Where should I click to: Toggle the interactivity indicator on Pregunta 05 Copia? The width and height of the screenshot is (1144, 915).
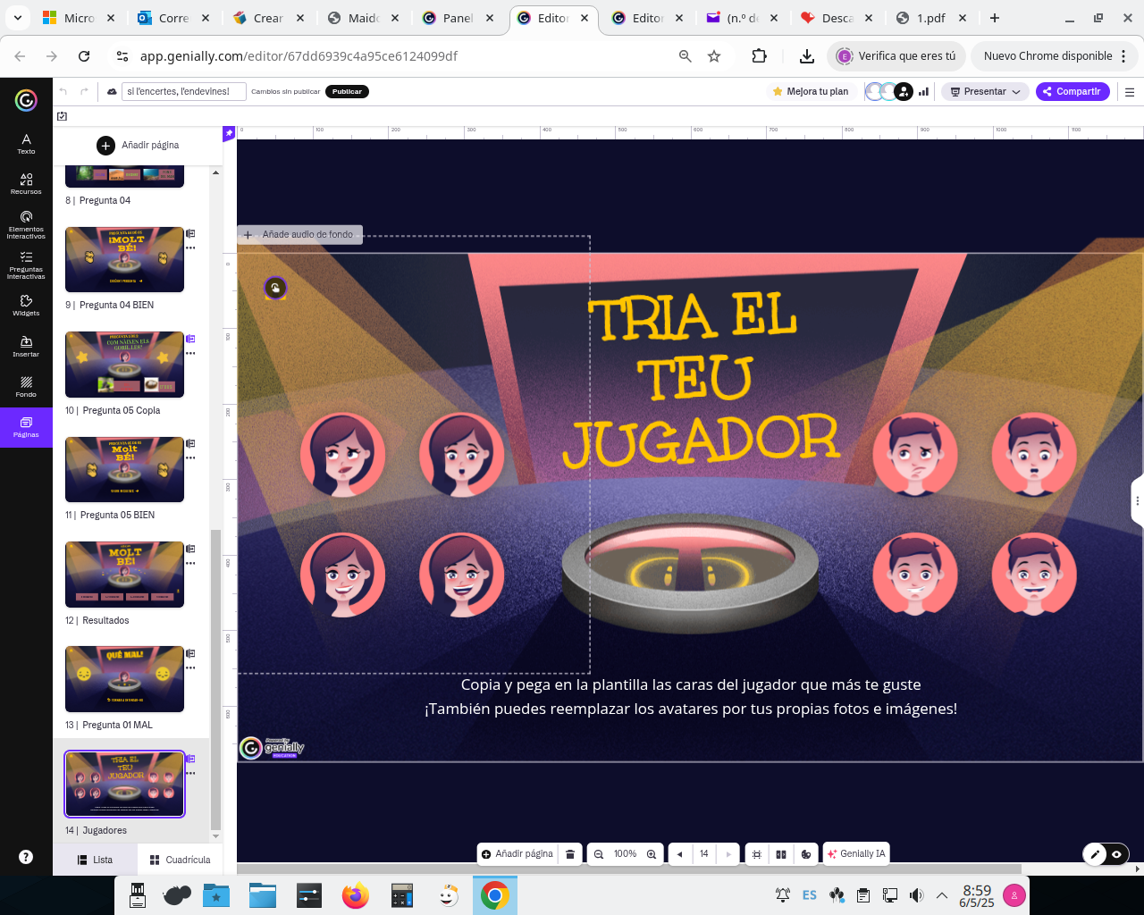[189, 339]
